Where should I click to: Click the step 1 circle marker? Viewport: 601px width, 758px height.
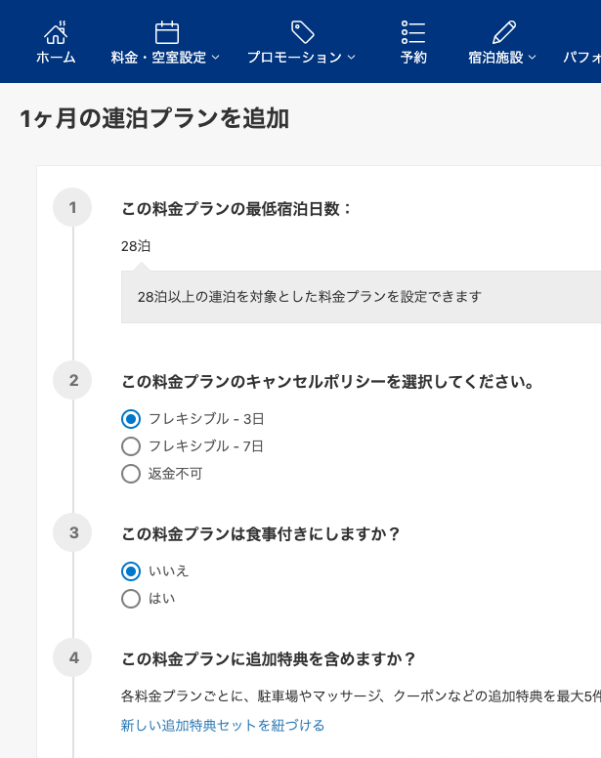[x=72, y=207]
